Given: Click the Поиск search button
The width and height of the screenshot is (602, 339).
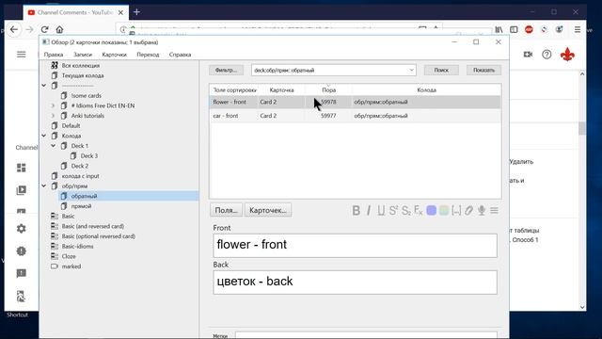Looking at the screenshot, I should (441, 70).
